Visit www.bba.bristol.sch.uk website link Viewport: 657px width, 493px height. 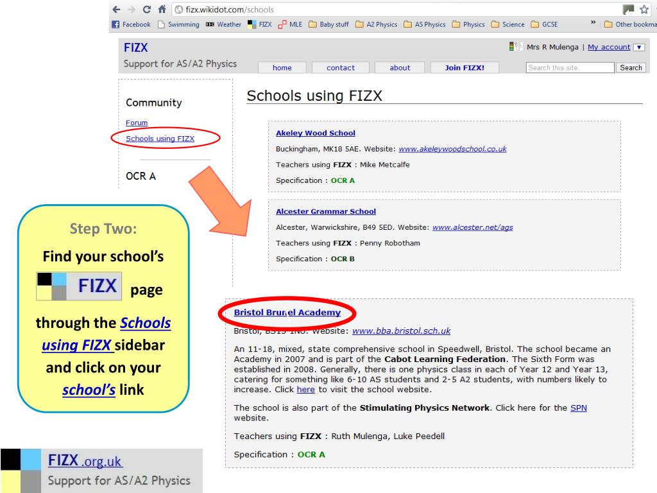(x=402, y=331)
